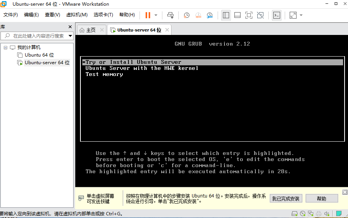The height and width of the screenshot is (218, 348).
Task: Close the yellow install hint bar
Action: click(x=345, y=192)
